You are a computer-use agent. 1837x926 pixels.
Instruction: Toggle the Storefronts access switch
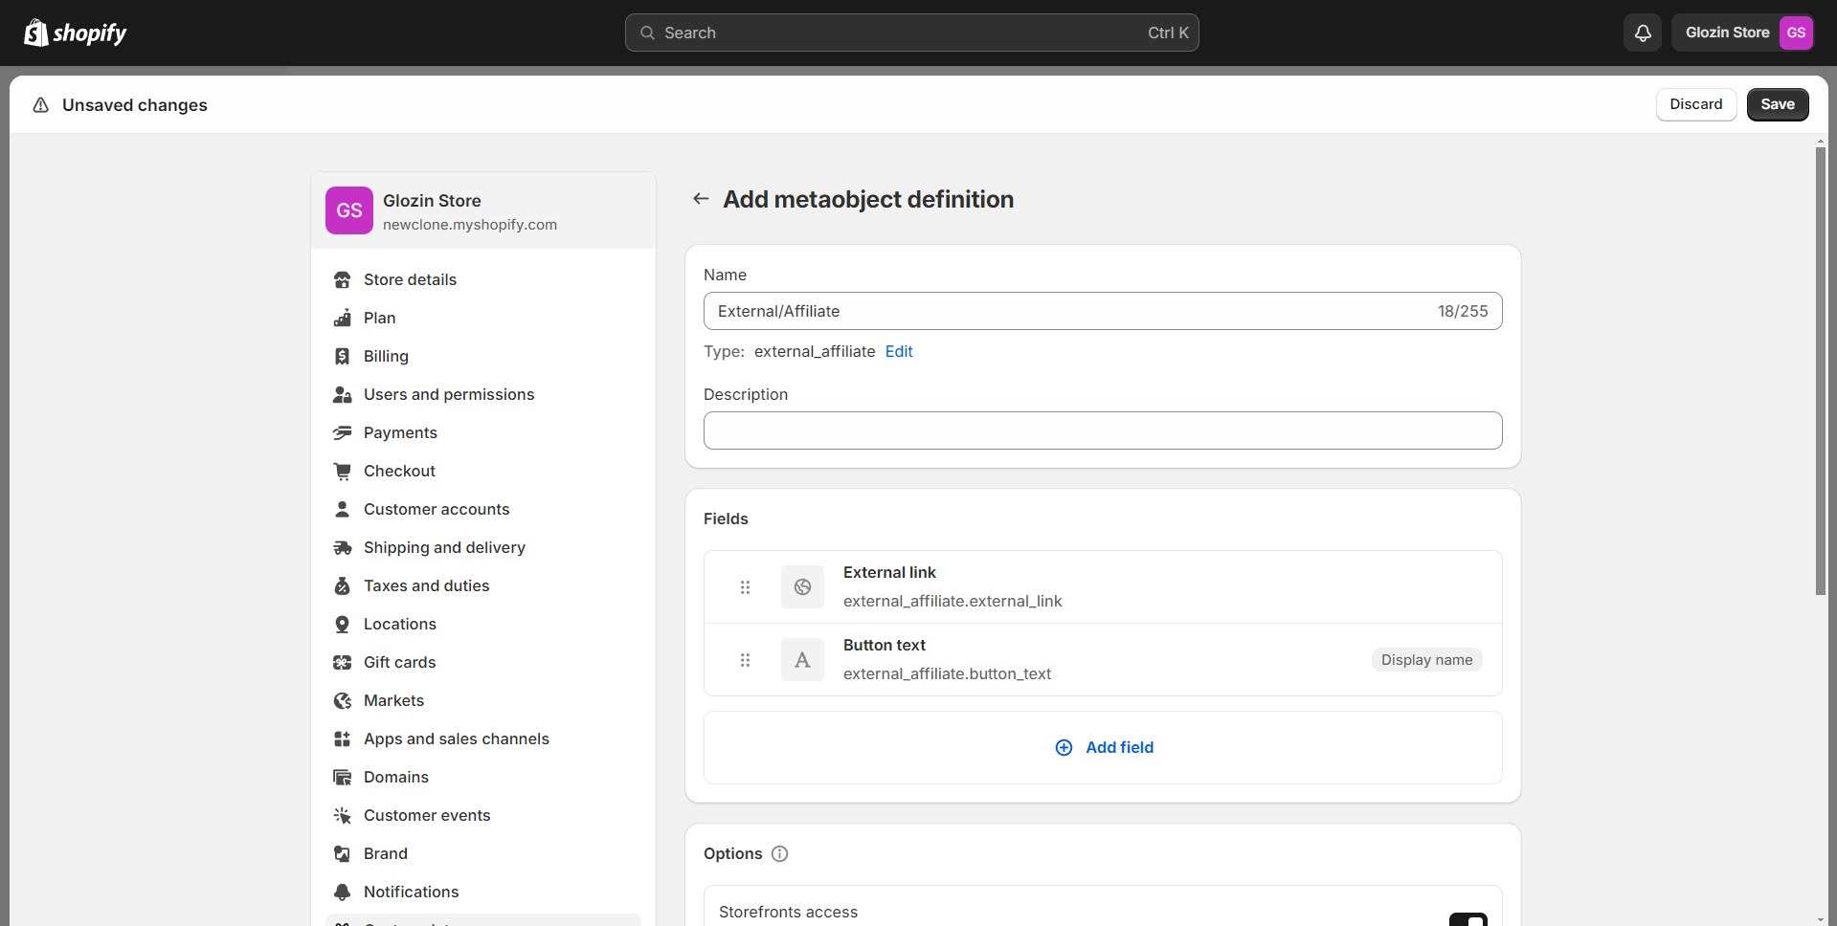tap(1467, 918)
